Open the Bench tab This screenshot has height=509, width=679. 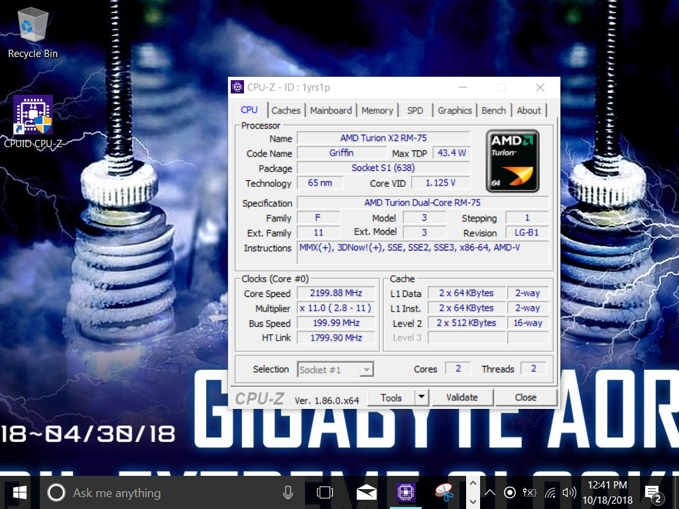tap(493, 111)
